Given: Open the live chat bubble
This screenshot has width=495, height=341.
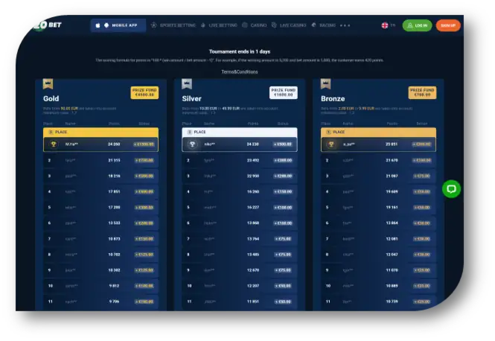Looking at the screenshot, I should click(x=451, y=188).
